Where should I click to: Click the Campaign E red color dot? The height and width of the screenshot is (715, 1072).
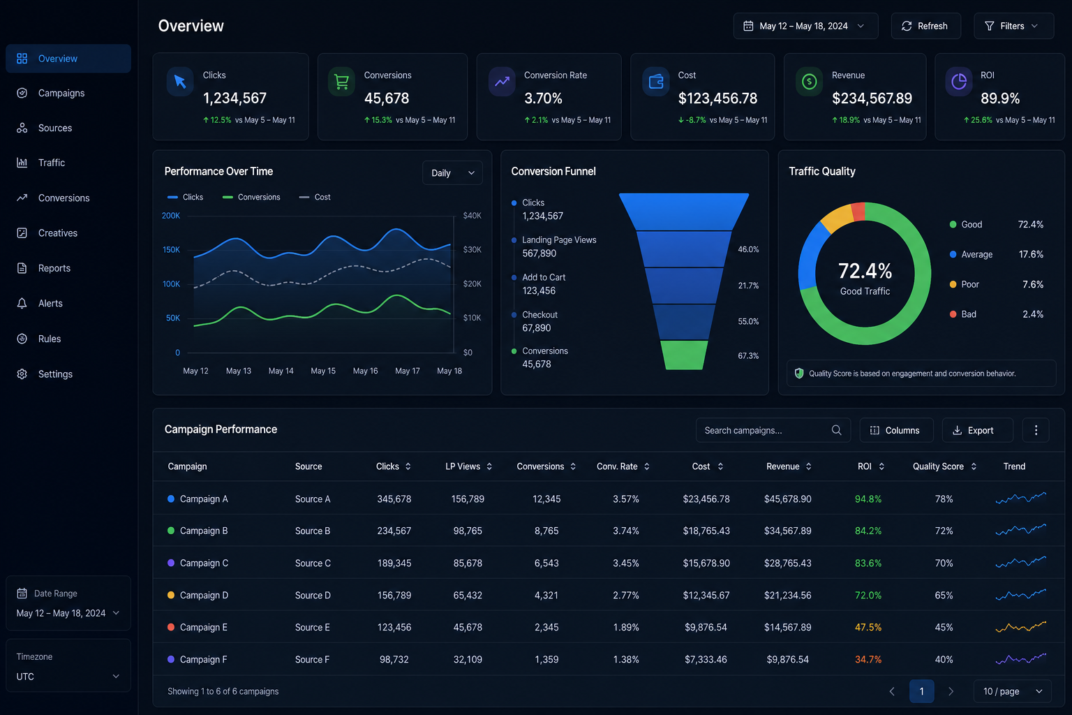click(x=171, y=627)
